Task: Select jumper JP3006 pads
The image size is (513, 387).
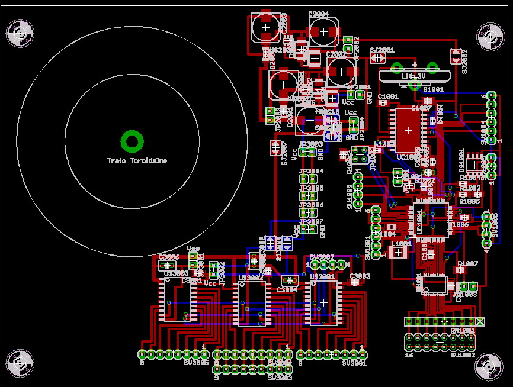Action: click(308, 213)
